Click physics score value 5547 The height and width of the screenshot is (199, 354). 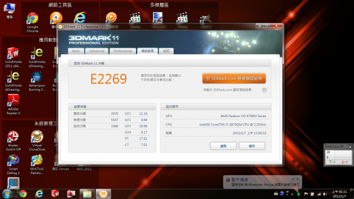click(114, 120)
